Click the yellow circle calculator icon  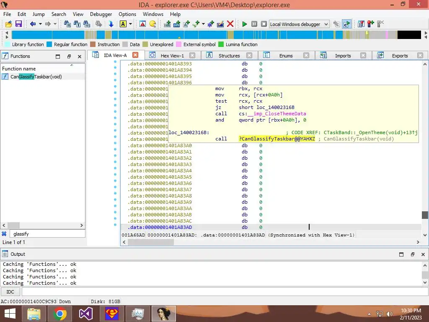152,24
